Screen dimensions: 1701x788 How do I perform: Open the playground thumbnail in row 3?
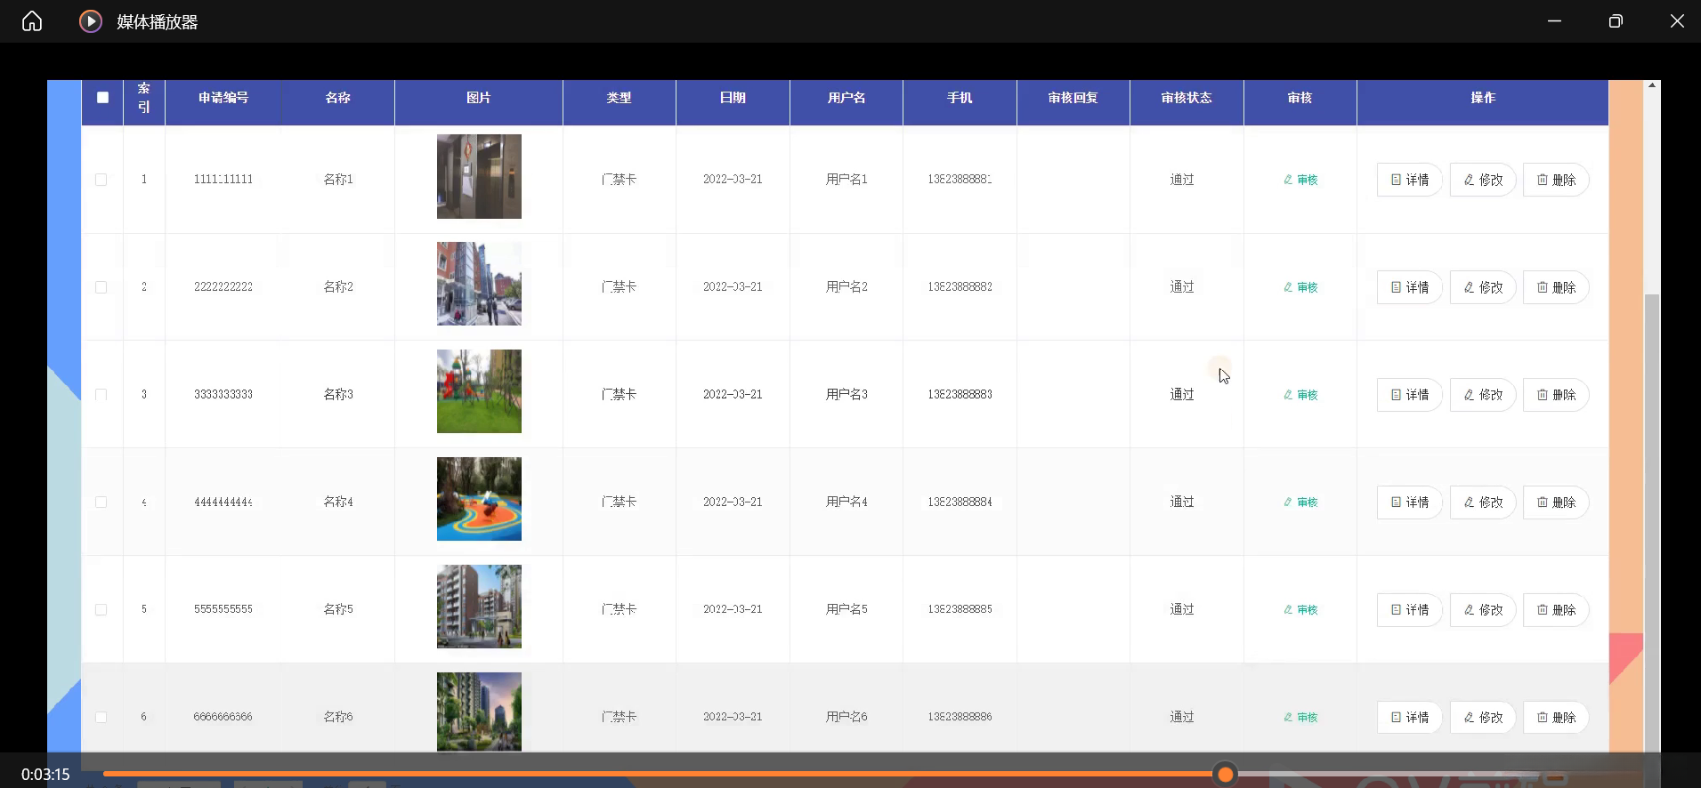click(x=479, y=391)
